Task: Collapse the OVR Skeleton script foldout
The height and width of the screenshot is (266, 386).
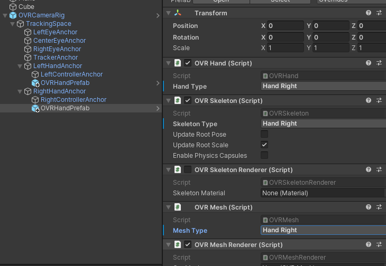Action: pyautogui.click(x=168, y=100)
